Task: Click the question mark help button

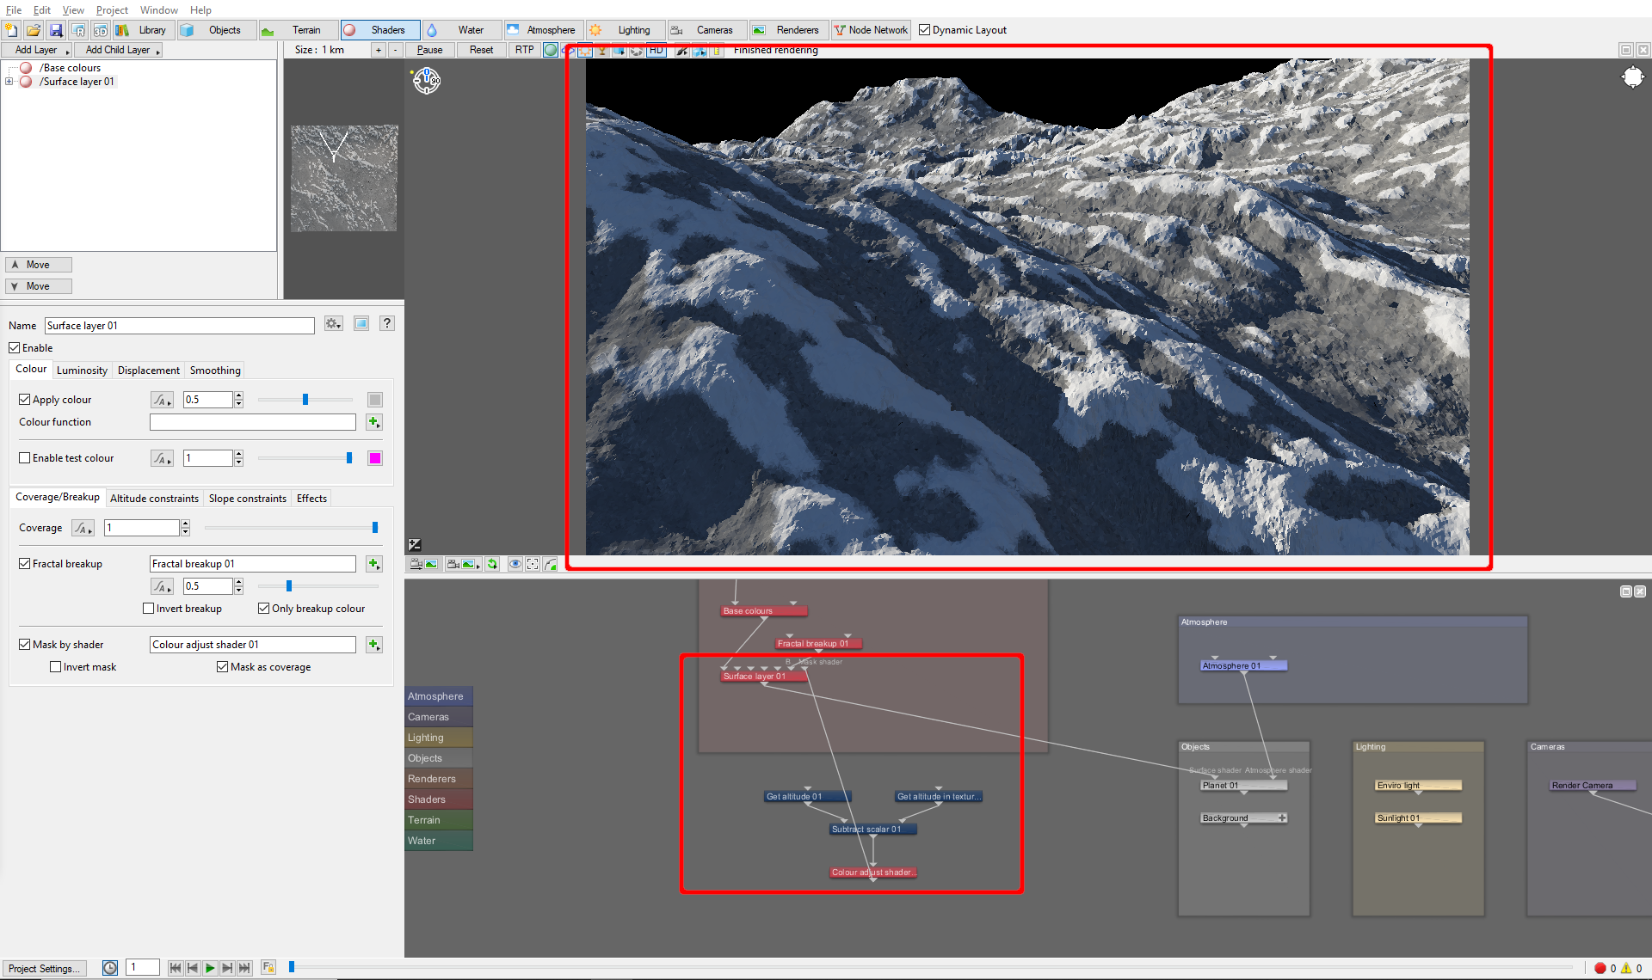Action: 387,323
